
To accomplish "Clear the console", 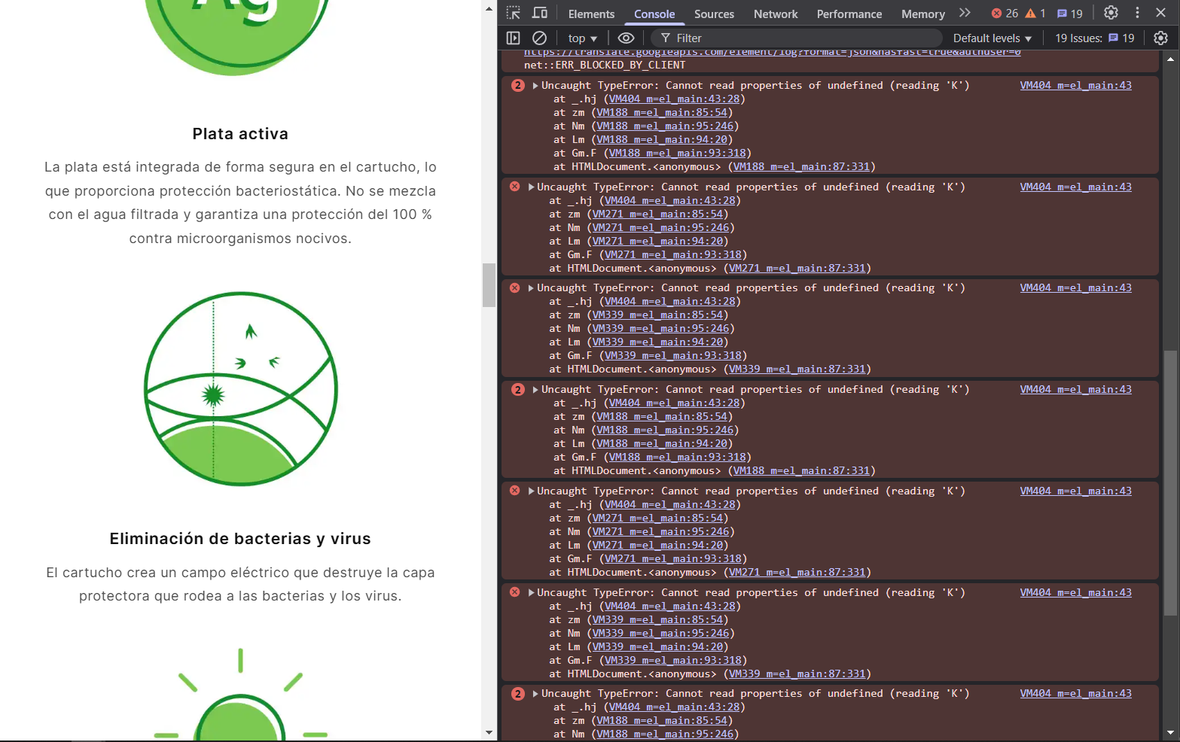I will tap(539, 38).
